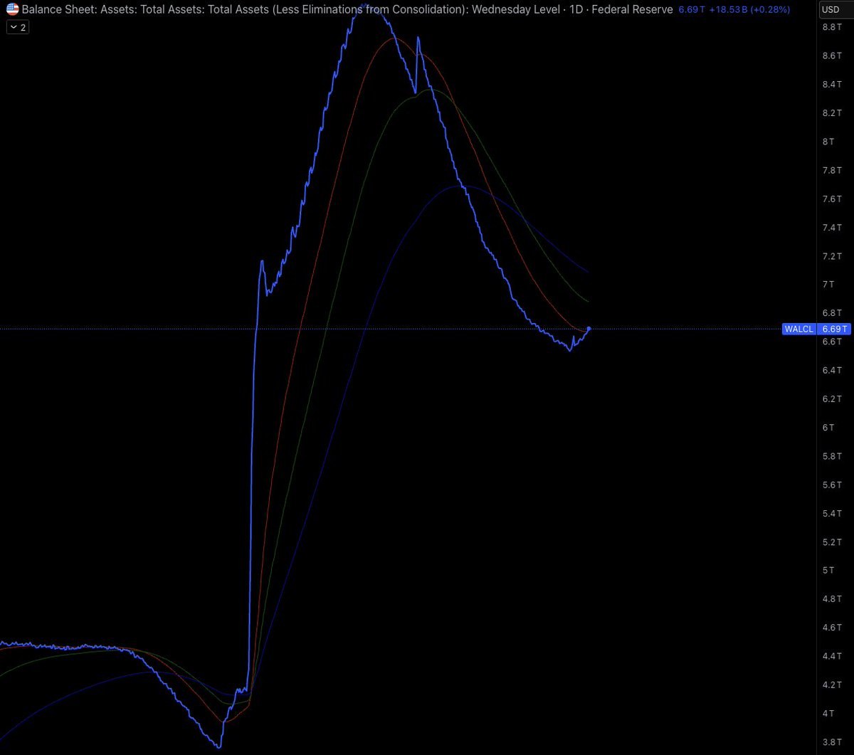The image size is (854, 755).
Task: Click the 7.2 T price scale label
Action: (833, 255)
